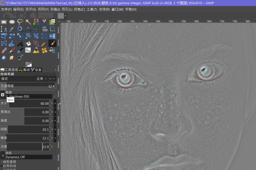The image size is (256, 170).
Task: Open the 滤镜(R) menu
Action: 105,9
